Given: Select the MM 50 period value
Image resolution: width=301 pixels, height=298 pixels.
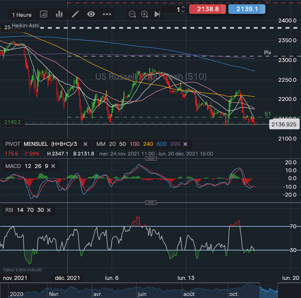Looking at the screenshot, I should (x=122, y=144).
